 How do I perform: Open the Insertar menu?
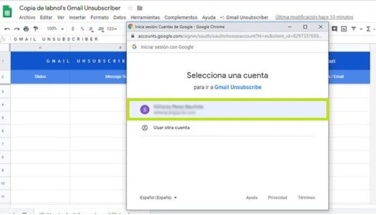point(77,18)
